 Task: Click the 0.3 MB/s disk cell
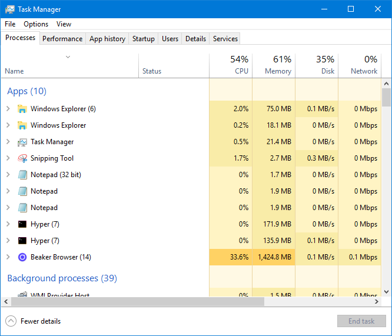point(317,158)
